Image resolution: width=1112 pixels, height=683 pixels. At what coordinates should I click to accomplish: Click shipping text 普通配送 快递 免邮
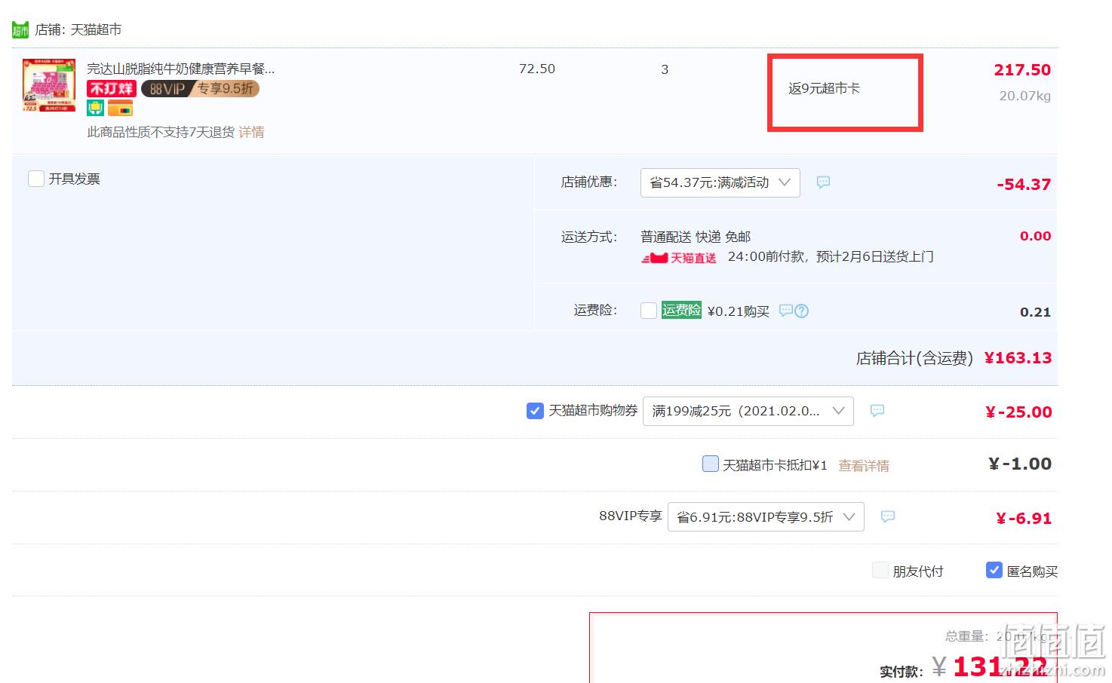click(696, 237)
